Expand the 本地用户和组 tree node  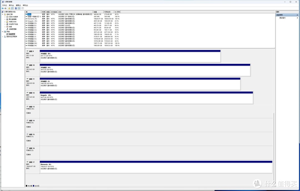tap(5, 24)
